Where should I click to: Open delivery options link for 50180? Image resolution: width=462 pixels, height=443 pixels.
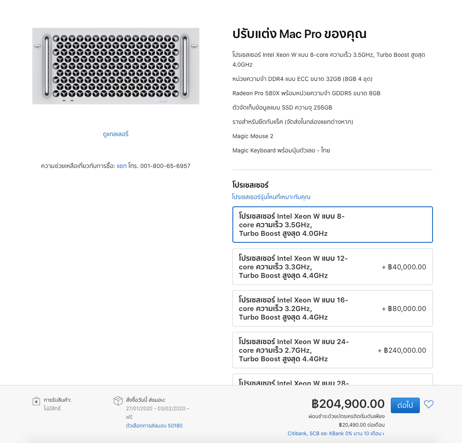coord(154,426)
